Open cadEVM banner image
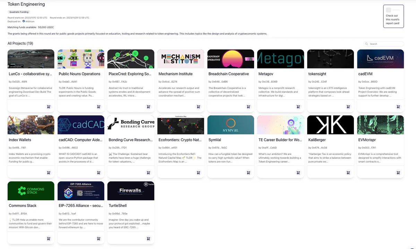The width and height of the screenshot is (416, 249). pos(380,59)
